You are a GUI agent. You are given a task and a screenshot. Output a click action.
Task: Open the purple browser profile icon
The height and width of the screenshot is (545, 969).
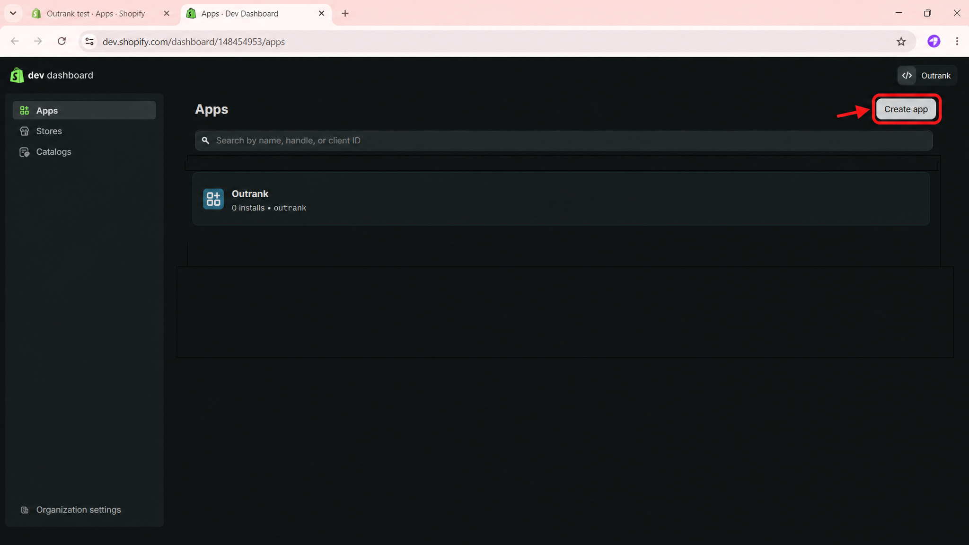pos(934,42)
